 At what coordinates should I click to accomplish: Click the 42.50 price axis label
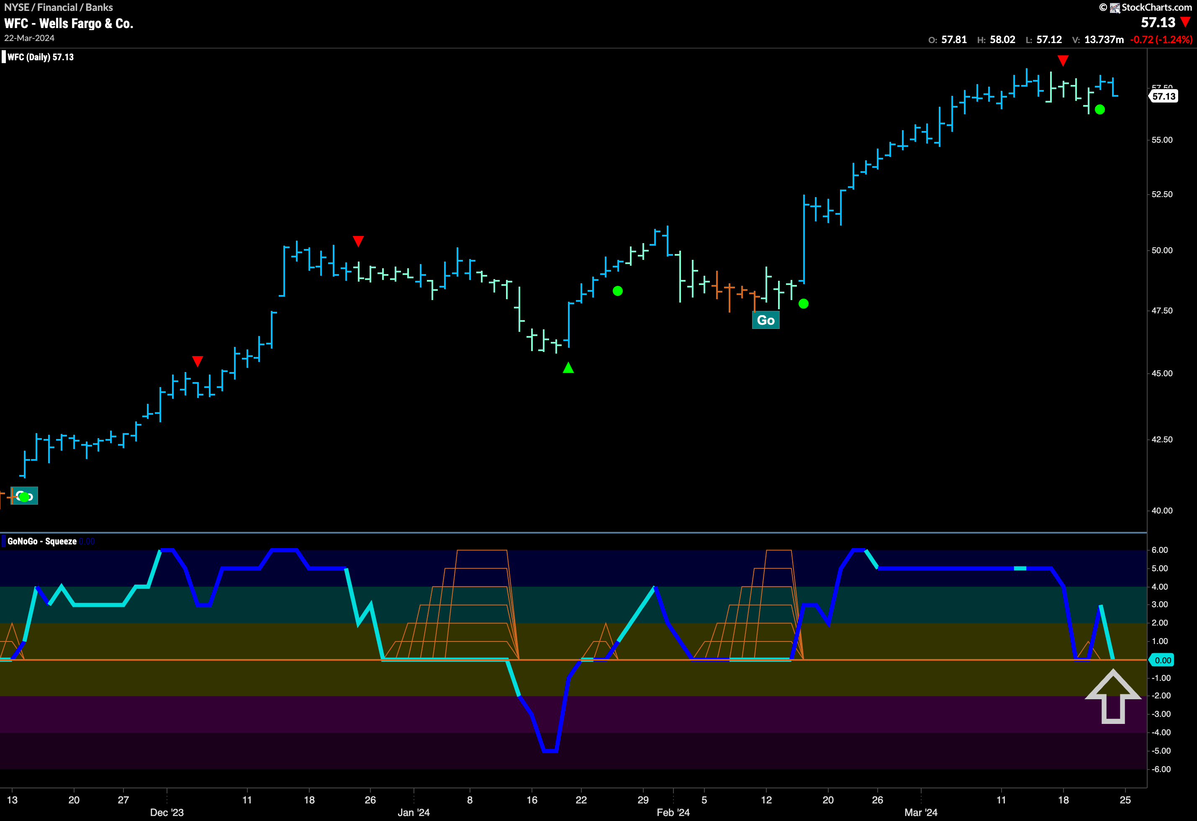point(1162,439)
